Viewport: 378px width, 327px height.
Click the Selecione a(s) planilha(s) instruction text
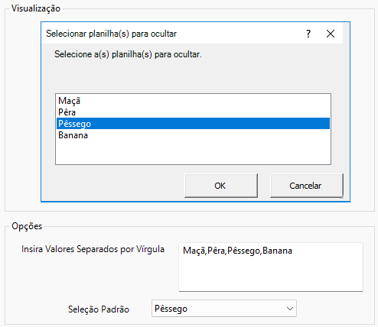(x=128, y=54)
